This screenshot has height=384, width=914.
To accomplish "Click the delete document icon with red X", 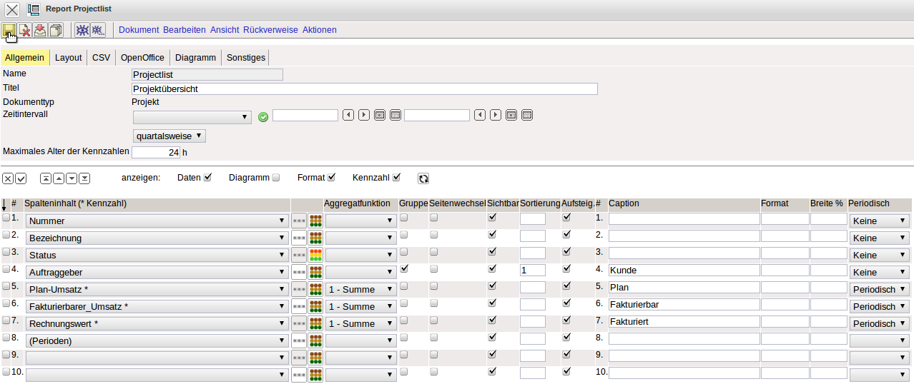I will [x=24, y=30].
